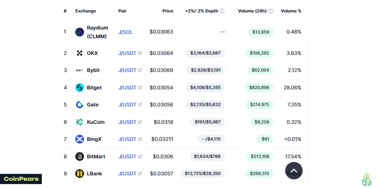The image size is (377, 188).
Task: Click the Raydium (CLMM) exchange logo
Action: point(80,32)
